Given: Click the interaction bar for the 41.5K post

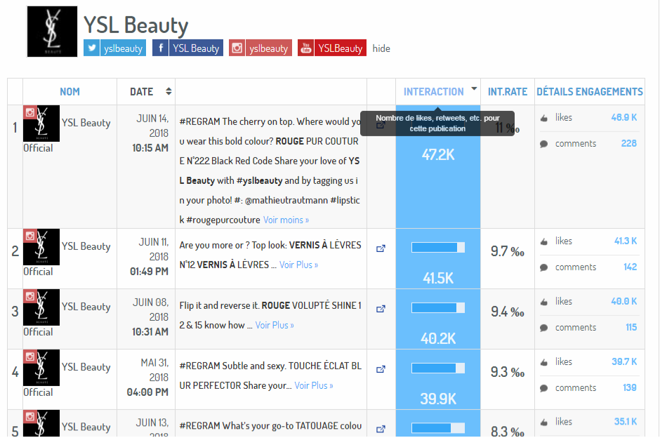Looking at the screenshot, I should coord(438,247).
